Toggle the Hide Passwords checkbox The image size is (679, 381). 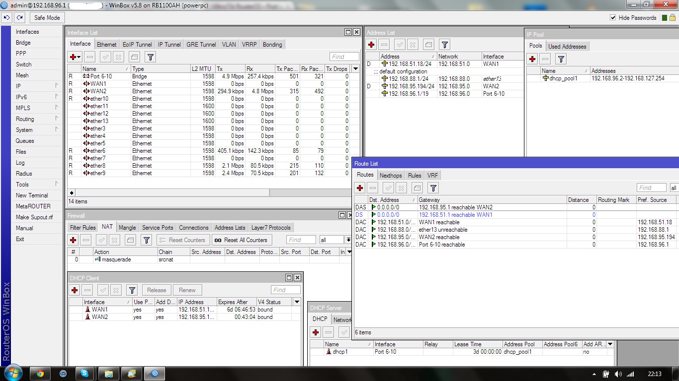(x=613, y=18)
